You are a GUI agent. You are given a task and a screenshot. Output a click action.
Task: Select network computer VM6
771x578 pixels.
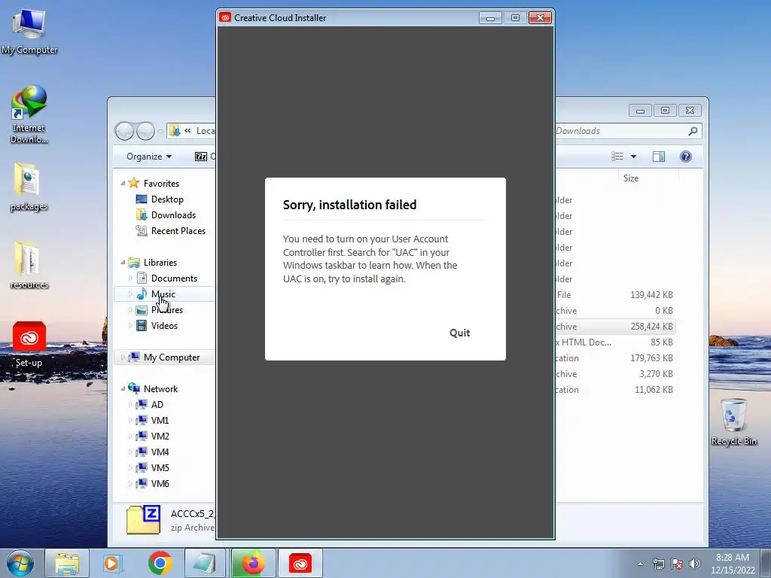point(160,483)
